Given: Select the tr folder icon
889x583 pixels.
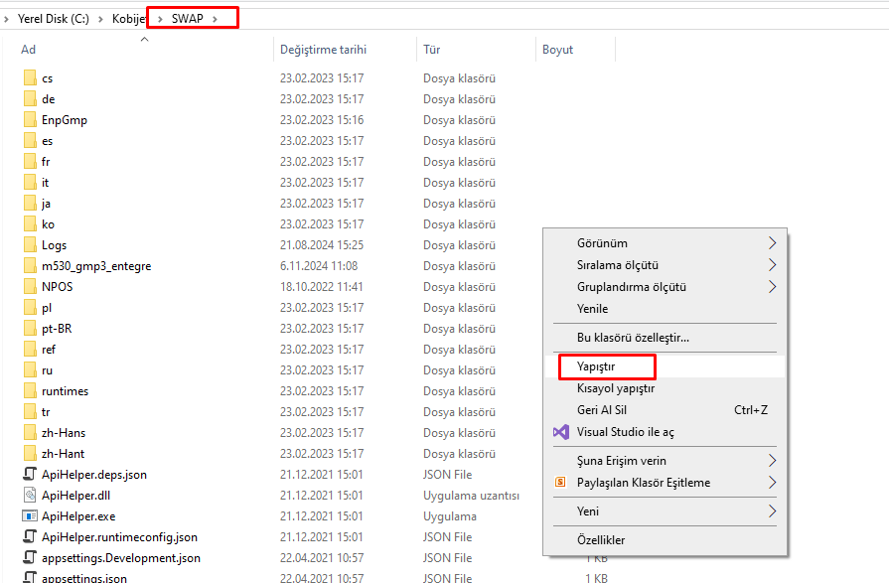Looking at the screenshot, I should tap(30, 412).
